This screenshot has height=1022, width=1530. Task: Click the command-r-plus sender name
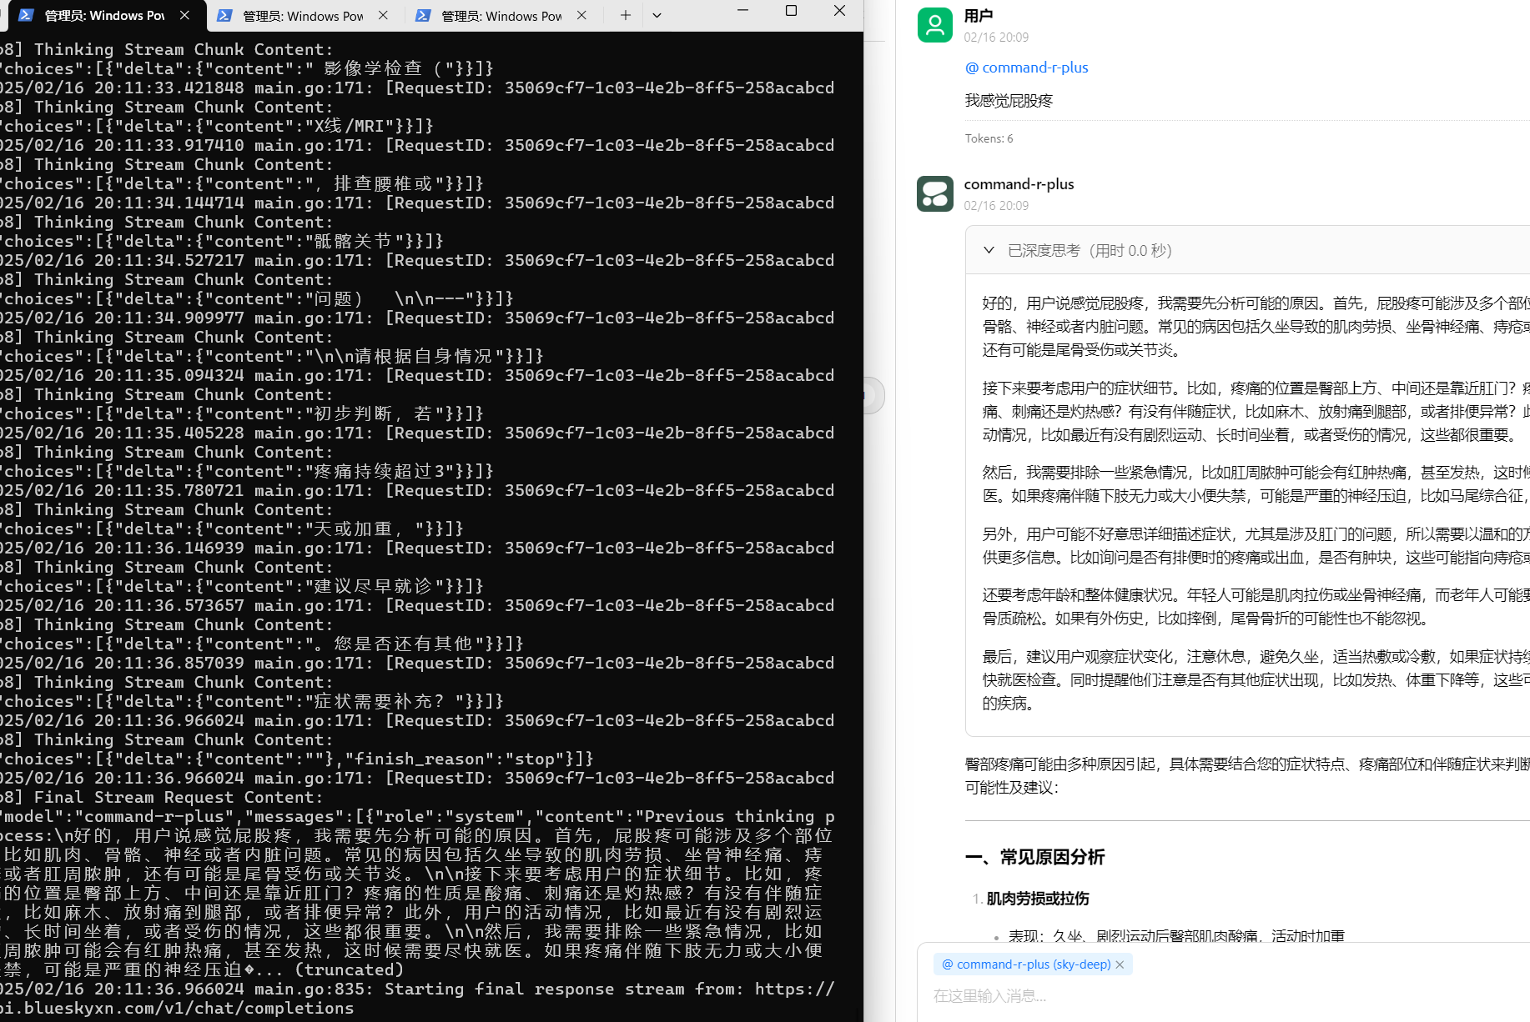pyautogui.click(x=1019, y=184)
